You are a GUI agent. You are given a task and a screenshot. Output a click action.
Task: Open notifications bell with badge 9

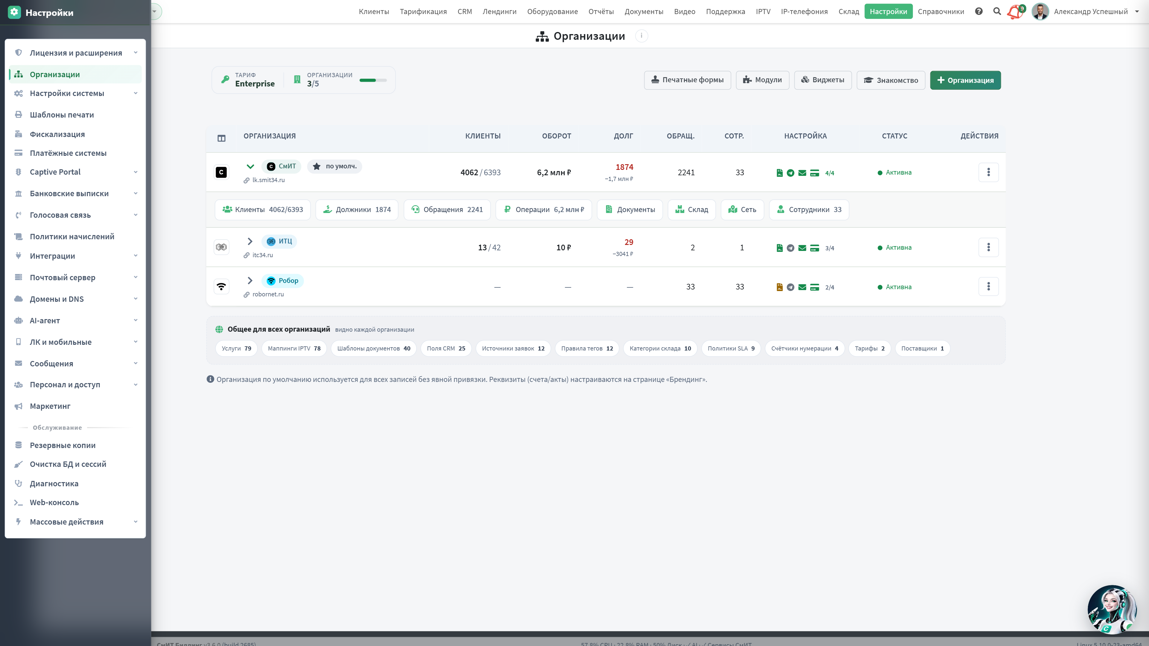[1016, 12]
